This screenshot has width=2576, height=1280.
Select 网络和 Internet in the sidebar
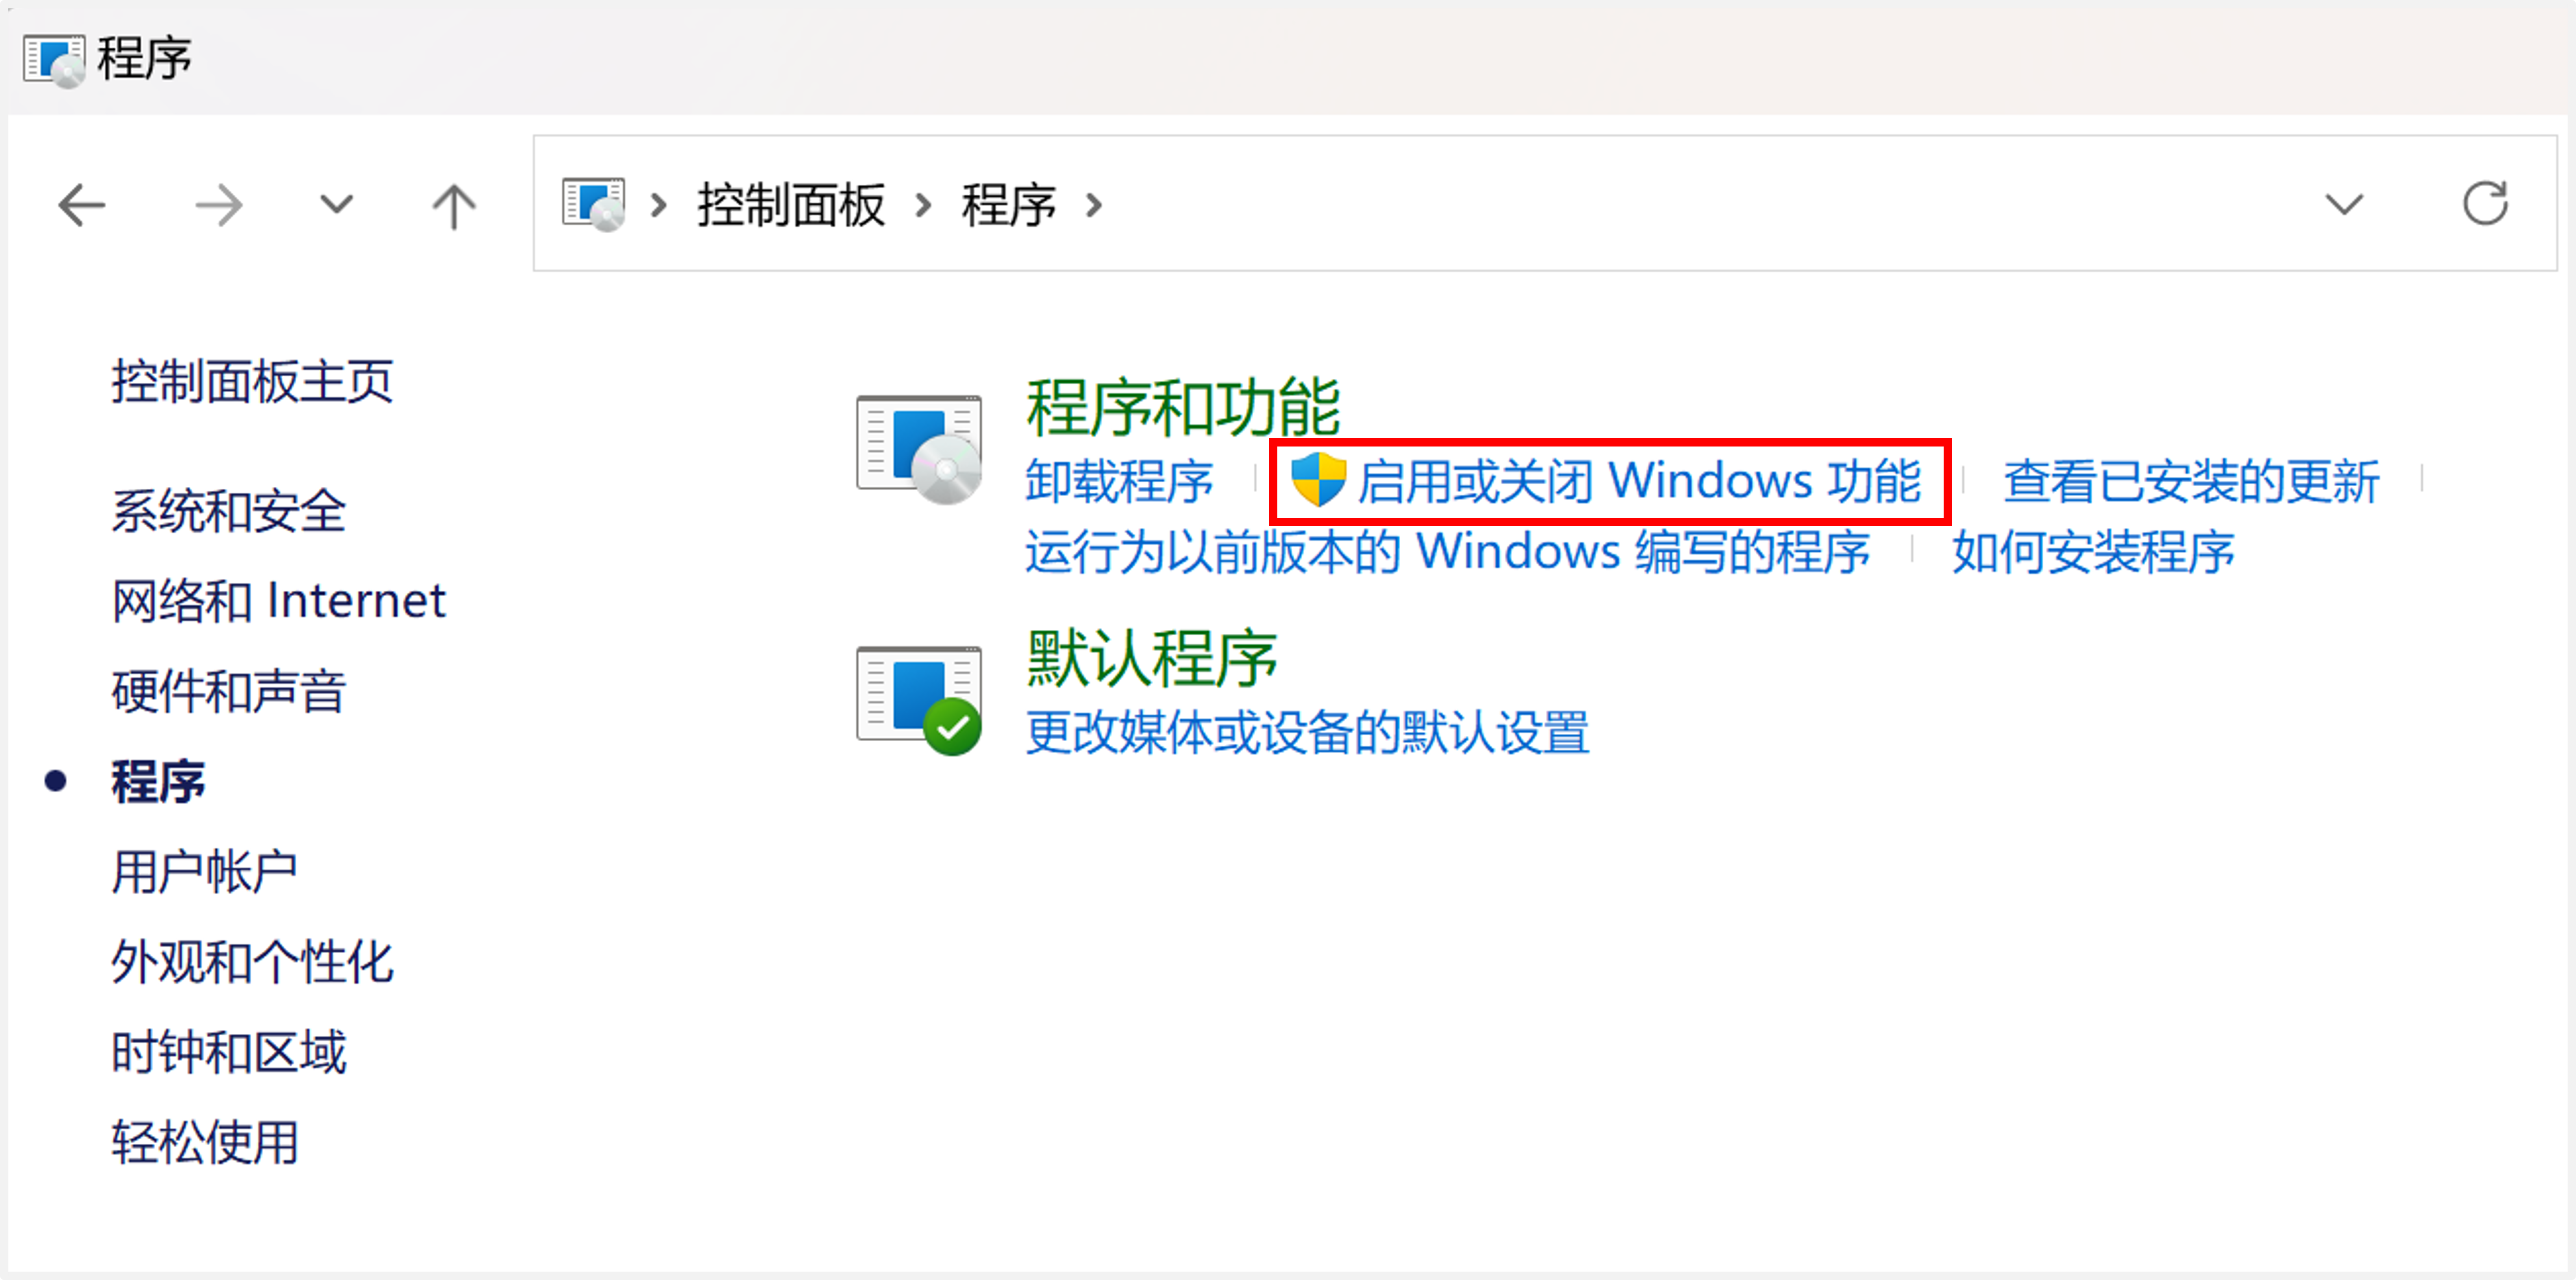point(278,601)
